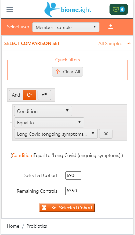The width and height of the screenshot is (135, 235).
Task: Click the Home breadcrumb link
Action: pyautogui.click(x=13, y=226)
